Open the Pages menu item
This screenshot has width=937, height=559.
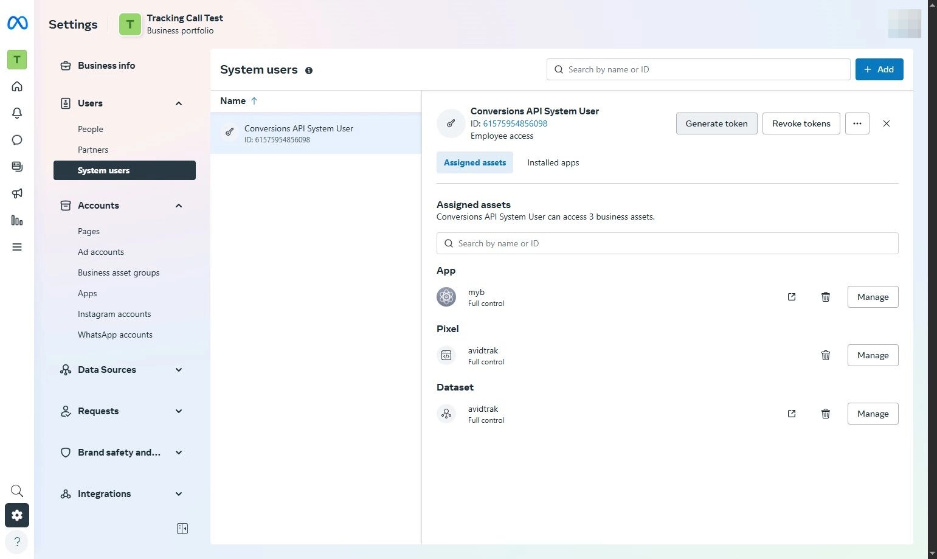point(89,231)
